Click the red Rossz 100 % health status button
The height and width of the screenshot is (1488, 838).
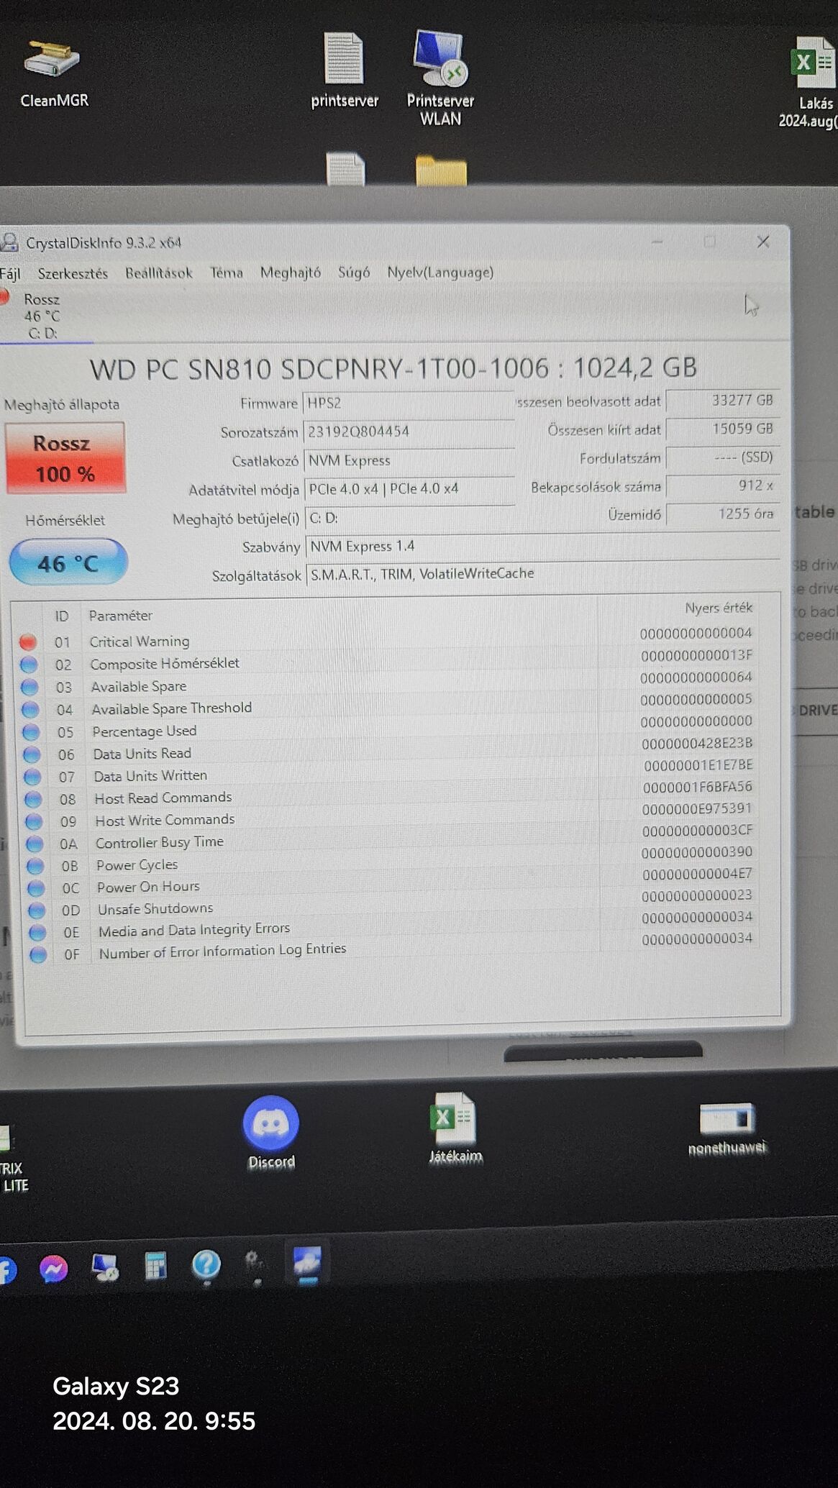pyautogui.click(x=65, y=458)
